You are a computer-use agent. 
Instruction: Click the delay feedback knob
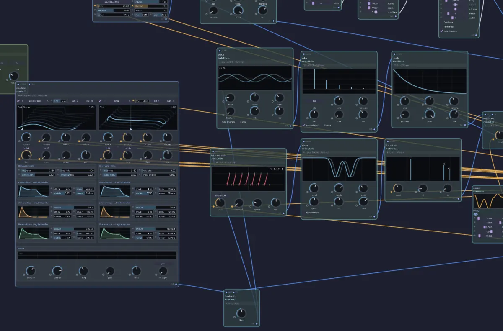pyautogui.click(x=363, y=101)
